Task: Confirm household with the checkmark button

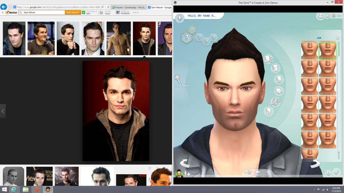Action: tap(337, 173)
